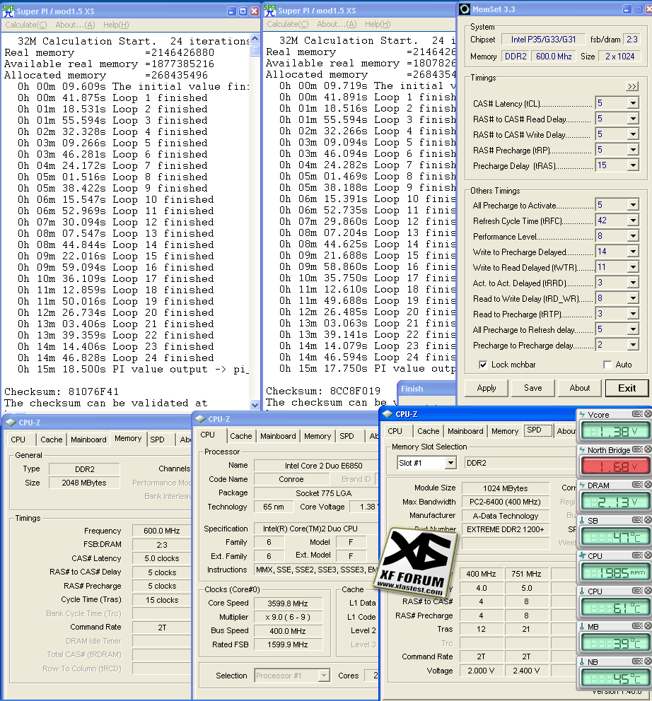Open the Calculate menu in left Super PI

(21, 25)
